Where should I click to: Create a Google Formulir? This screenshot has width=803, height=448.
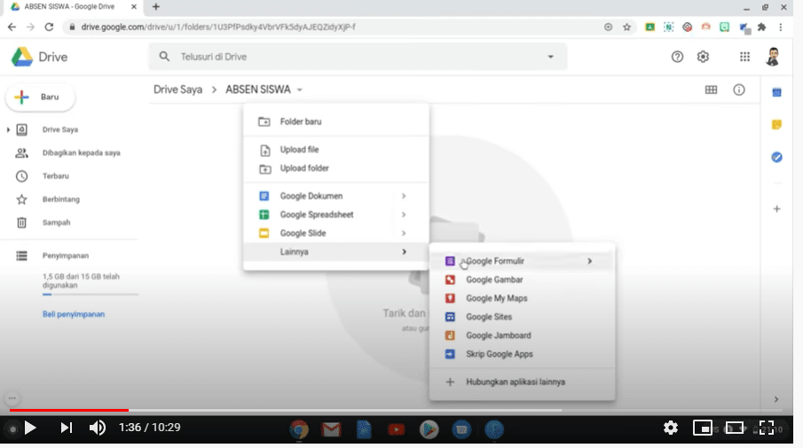coord(522,261)
